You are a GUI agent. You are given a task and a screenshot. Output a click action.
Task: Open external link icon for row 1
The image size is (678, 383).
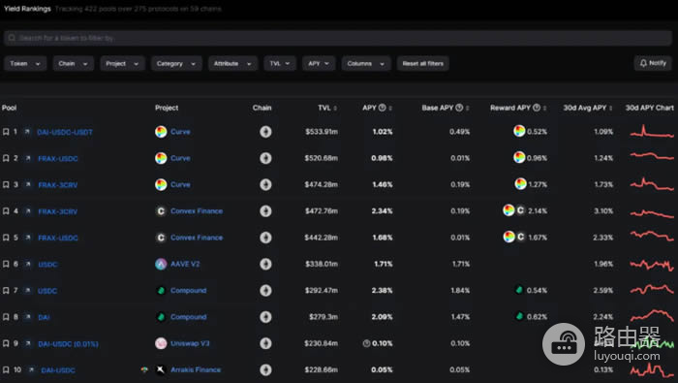pyautogui.click(x=27, y=132)
